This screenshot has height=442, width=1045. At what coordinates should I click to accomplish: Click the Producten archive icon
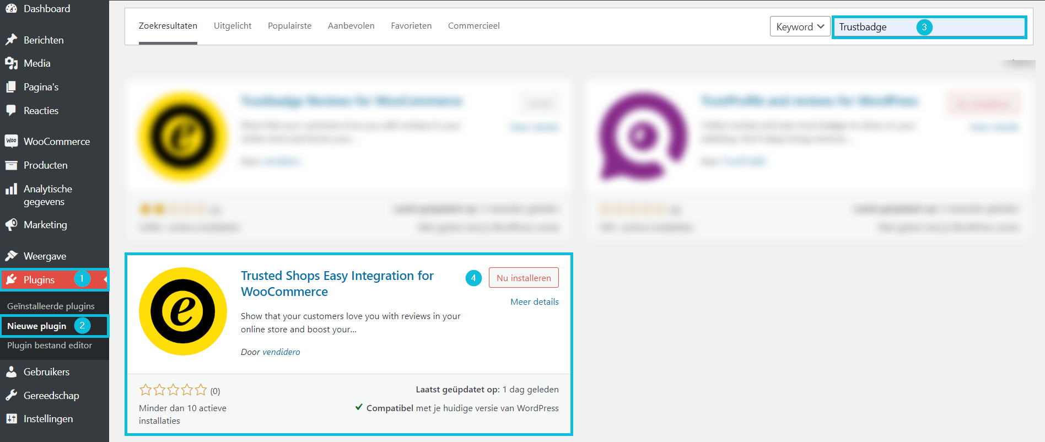(x=11, y=165)
